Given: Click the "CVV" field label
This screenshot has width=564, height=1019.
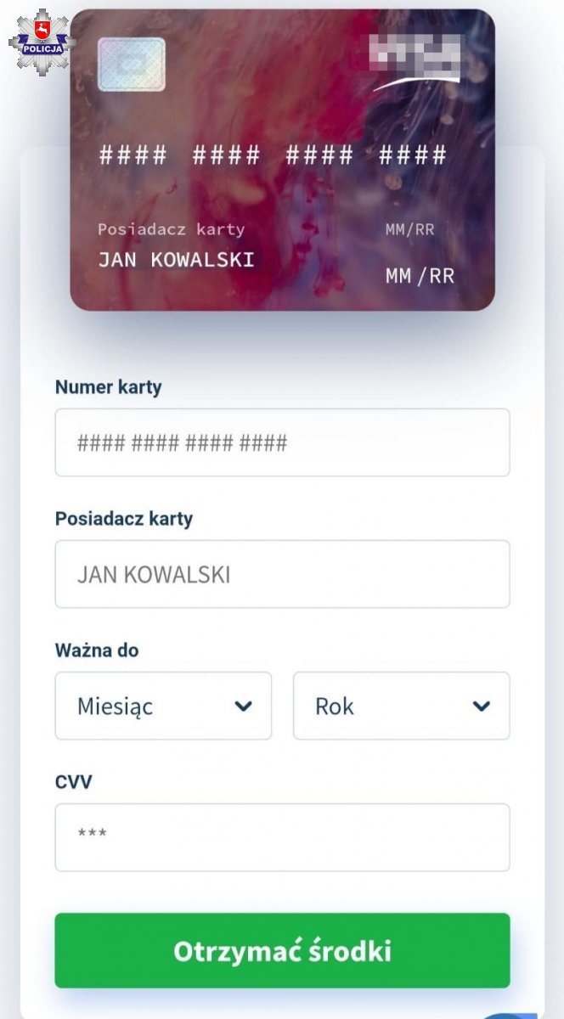Looking at the screenshot, I should point(73,782).
